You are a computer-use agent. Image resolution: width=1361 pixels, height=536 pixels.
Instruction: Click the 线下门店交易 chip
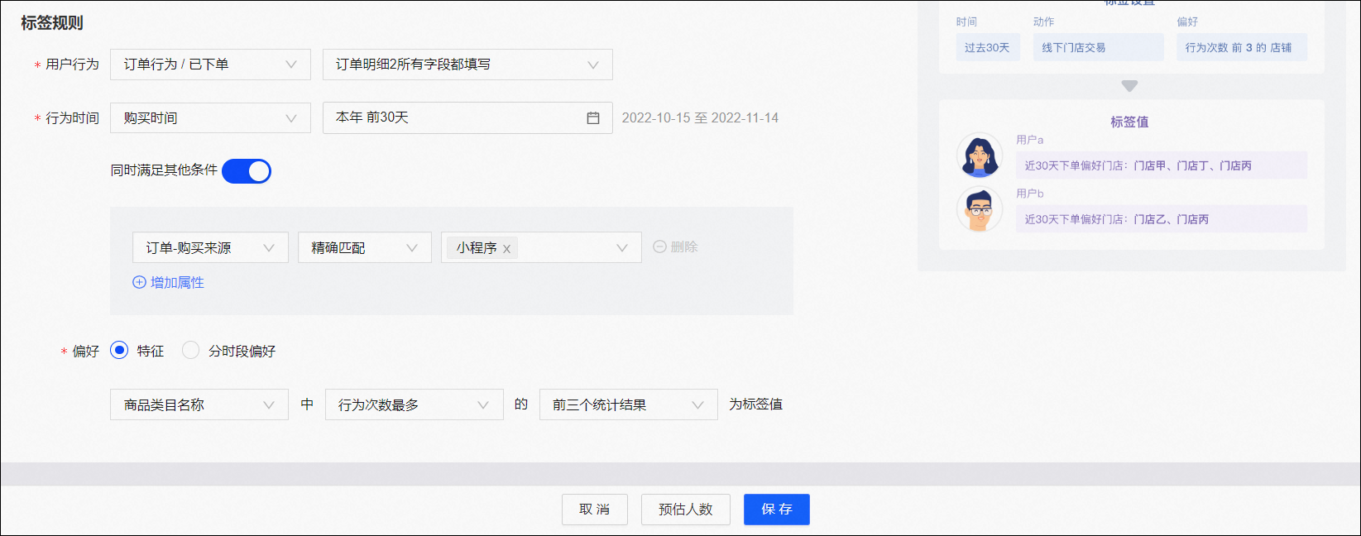[1098, 47]
